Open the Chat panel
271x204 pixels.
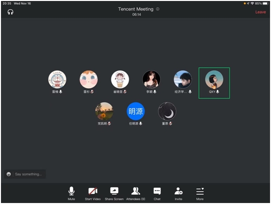pos(157,191)
